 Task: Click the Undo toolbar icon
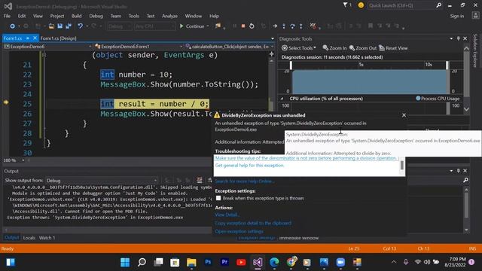(x=81, y=26)
